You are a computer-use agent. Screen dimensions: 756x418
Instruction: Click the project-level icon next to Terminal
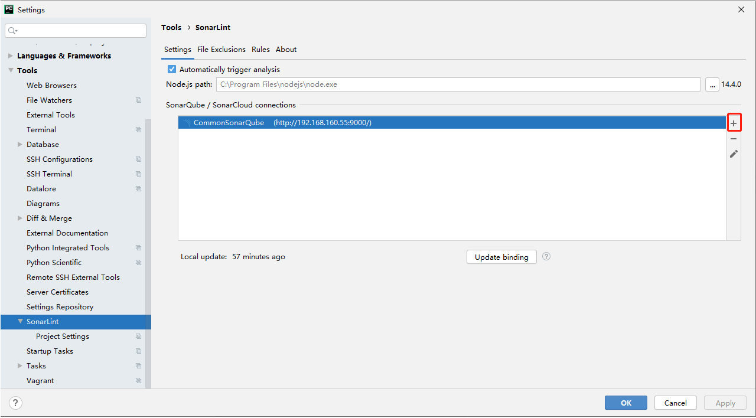[138, 130]
